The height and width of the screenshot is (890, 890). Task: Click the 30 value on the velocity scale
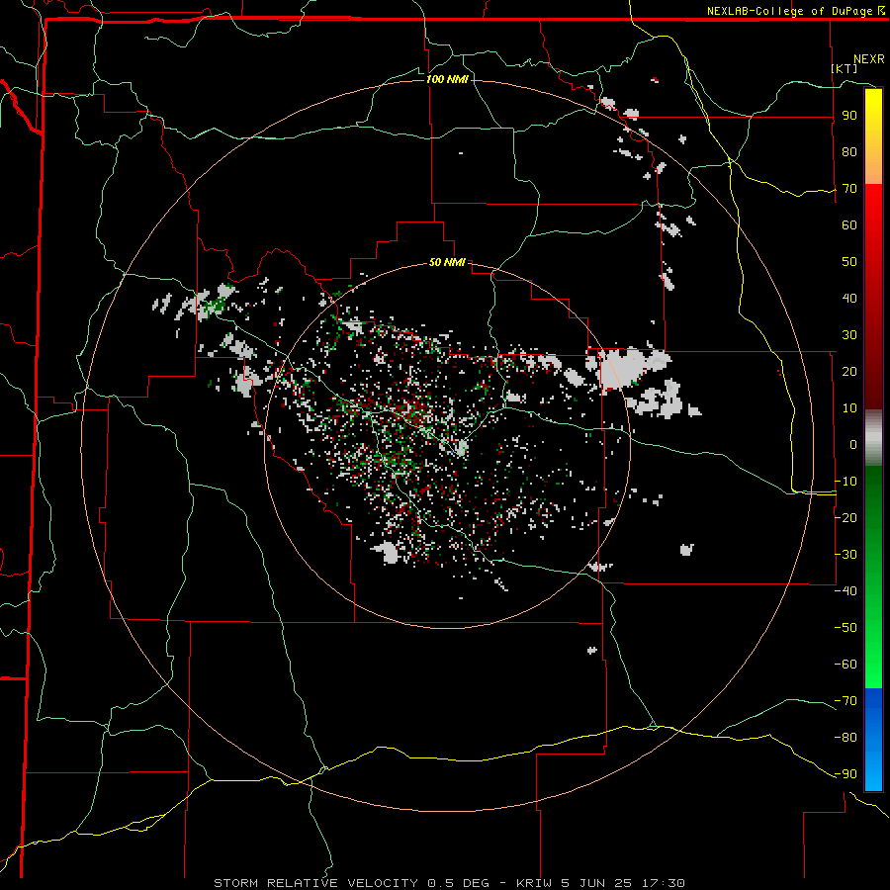pyautogui.click(x=849, y=335)
